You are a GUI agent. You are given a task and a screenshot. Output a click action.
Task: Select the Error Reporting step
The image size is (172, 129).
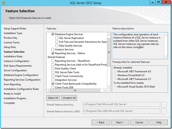[x=12, y=84]
